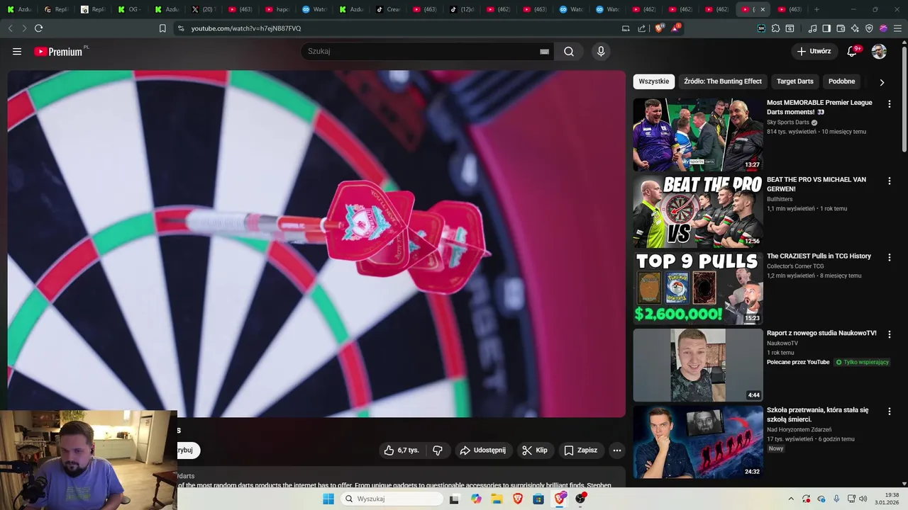Viewport: 908px width, 510px height.
Task: Open more actions ellipsis below the video
Action: point(616,450)
